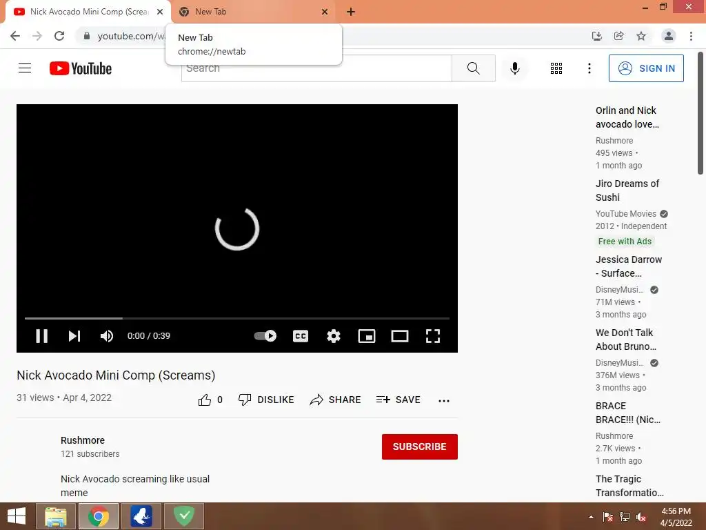This screenshot has width=706, height=530.
Task: Go forward in browser history
Action: coord(37,36)
